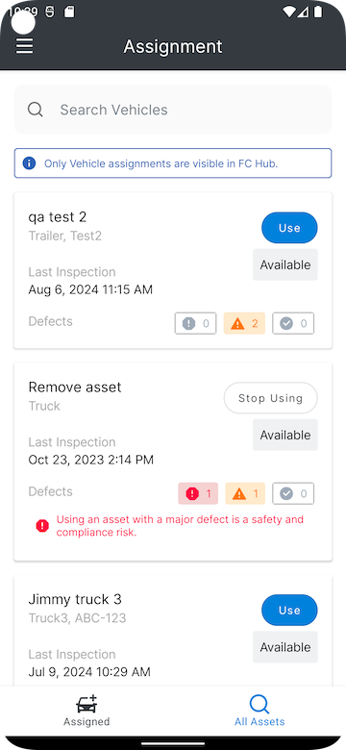Focus the Search Vehicles field

click(x=173, y=110)
